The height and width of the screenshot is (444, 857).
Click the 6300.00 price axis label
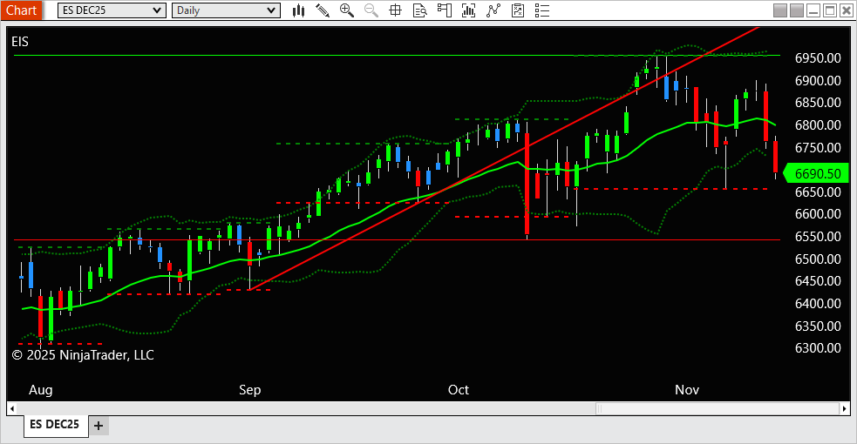818,348
